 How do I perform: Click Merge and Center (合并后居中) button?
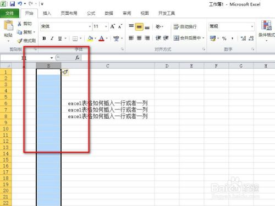(x=187, y=38)
